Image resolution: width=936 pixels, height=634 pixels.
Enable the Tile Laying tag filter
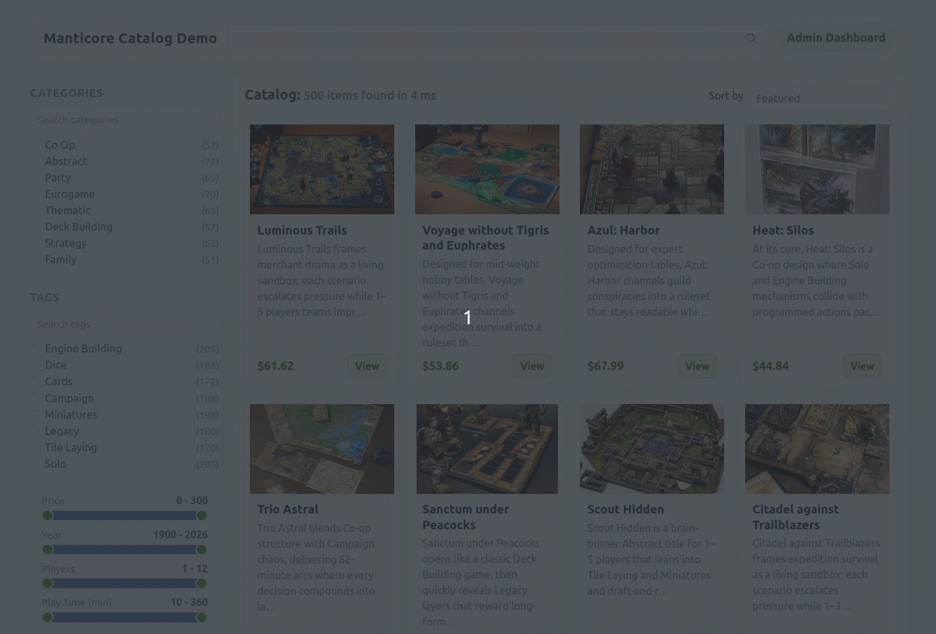point(35,447)
